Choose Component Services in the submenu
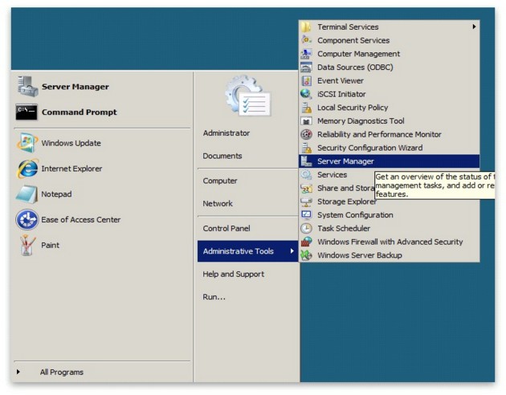This screenshot has width=506, height=395. tap(390, 40)
